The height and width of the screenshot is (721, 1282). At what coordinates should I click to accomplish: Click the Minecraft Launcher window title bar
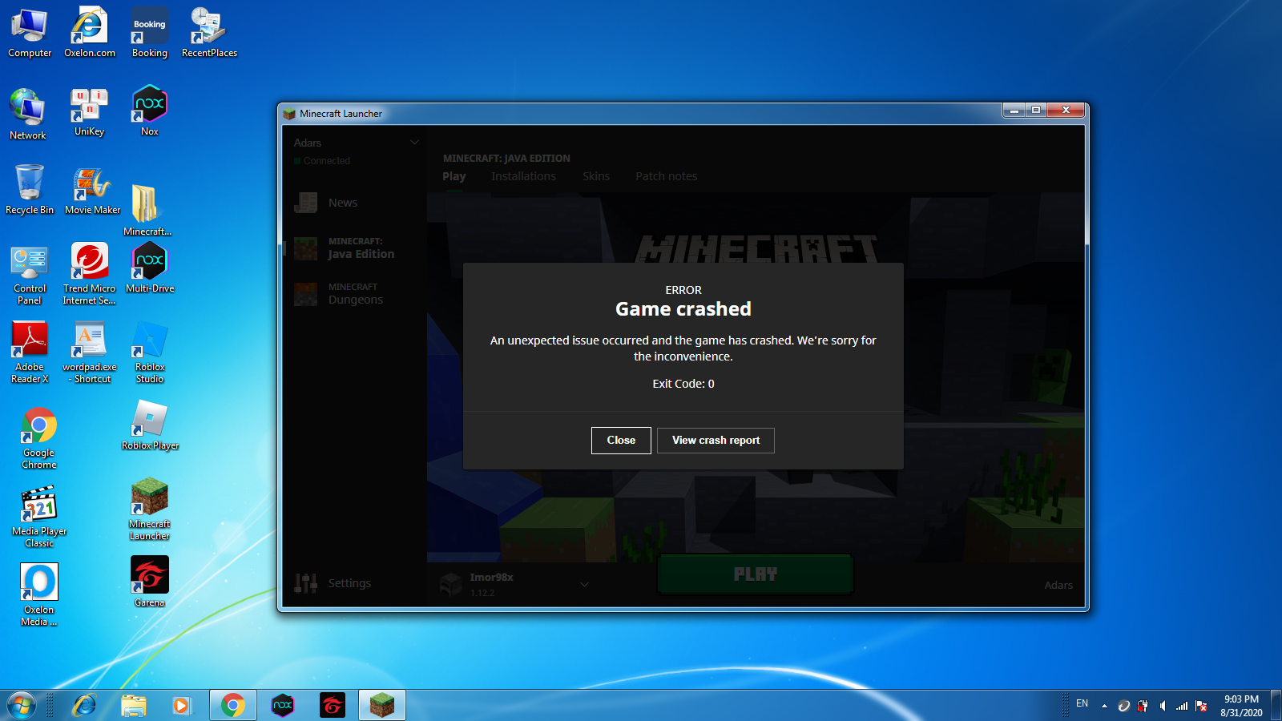click(x=641, y=114)
